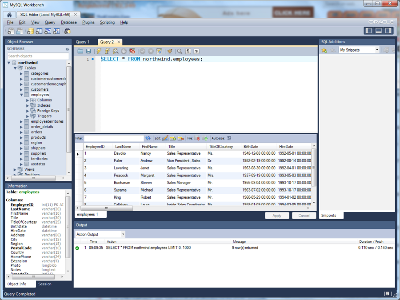Viewport: 400px width, 300px height.
Task: Click the Information panel horizontal scrollbar thumb
Action: [x=33, y=276]
